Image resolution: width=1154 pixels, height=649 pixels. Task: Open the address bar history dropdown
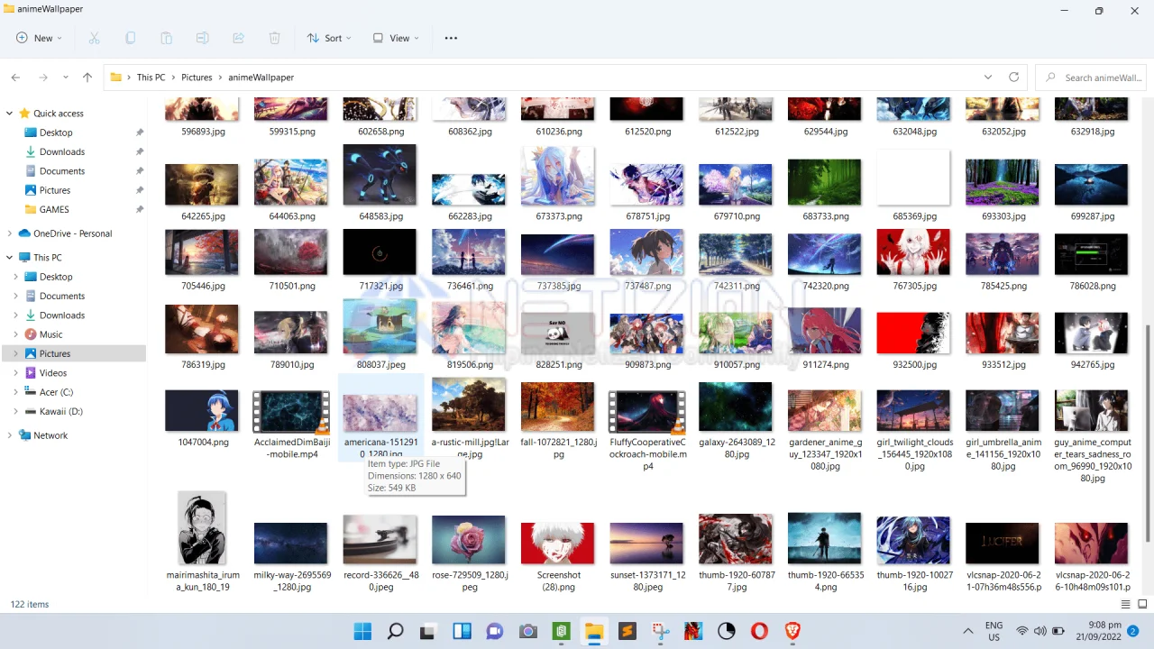tap(988, 78)
